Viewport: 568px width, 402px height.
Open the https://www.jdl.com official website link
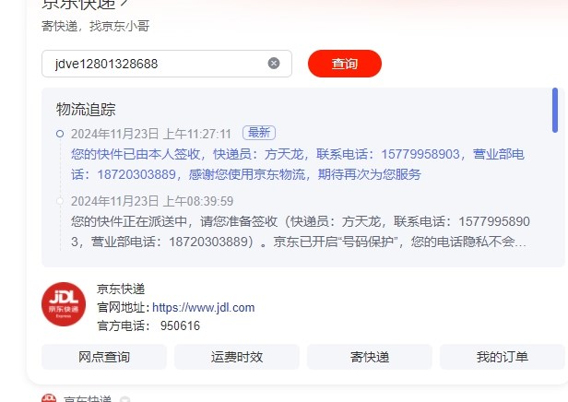click(x=203, y=307)
